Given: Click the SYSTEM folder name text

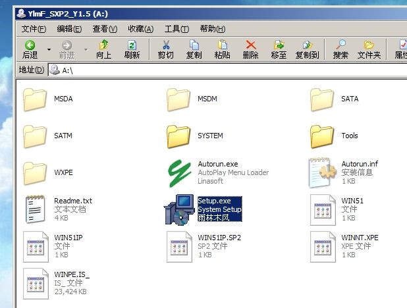Looking at the screenshot, I should 210,136.
